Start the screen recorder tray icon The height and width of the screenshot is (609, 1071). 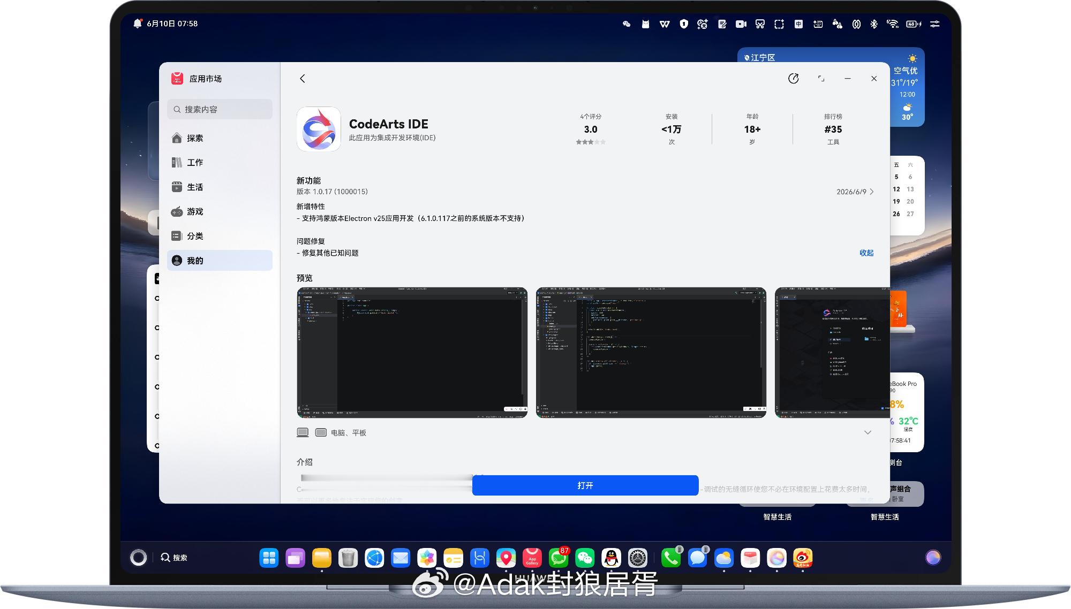coord(741,24)
